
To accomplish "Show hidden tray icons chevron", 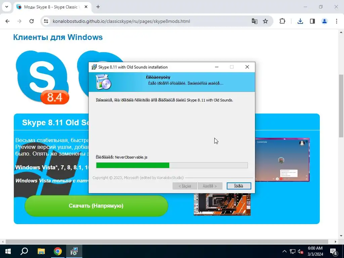I will (284, 251).
